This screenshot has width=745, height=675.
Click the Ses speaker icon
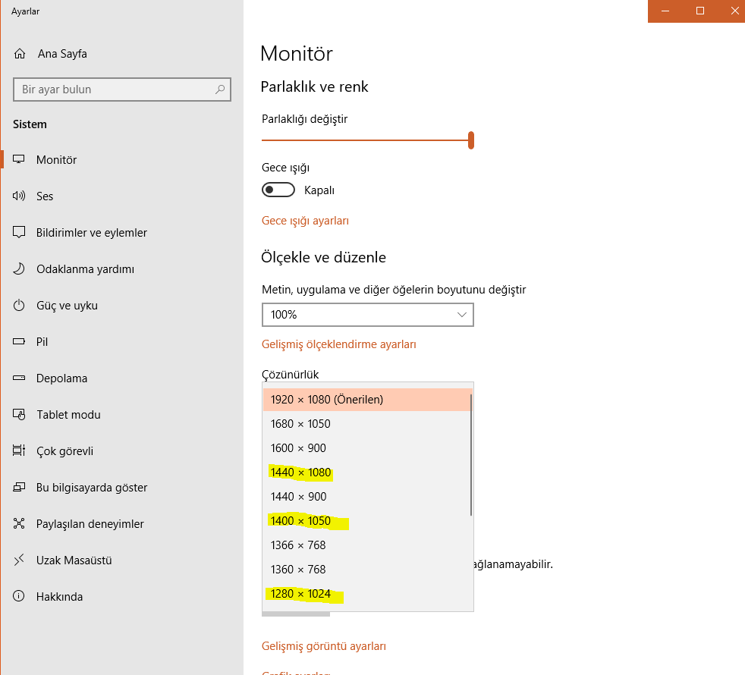(x=19, y=196)
